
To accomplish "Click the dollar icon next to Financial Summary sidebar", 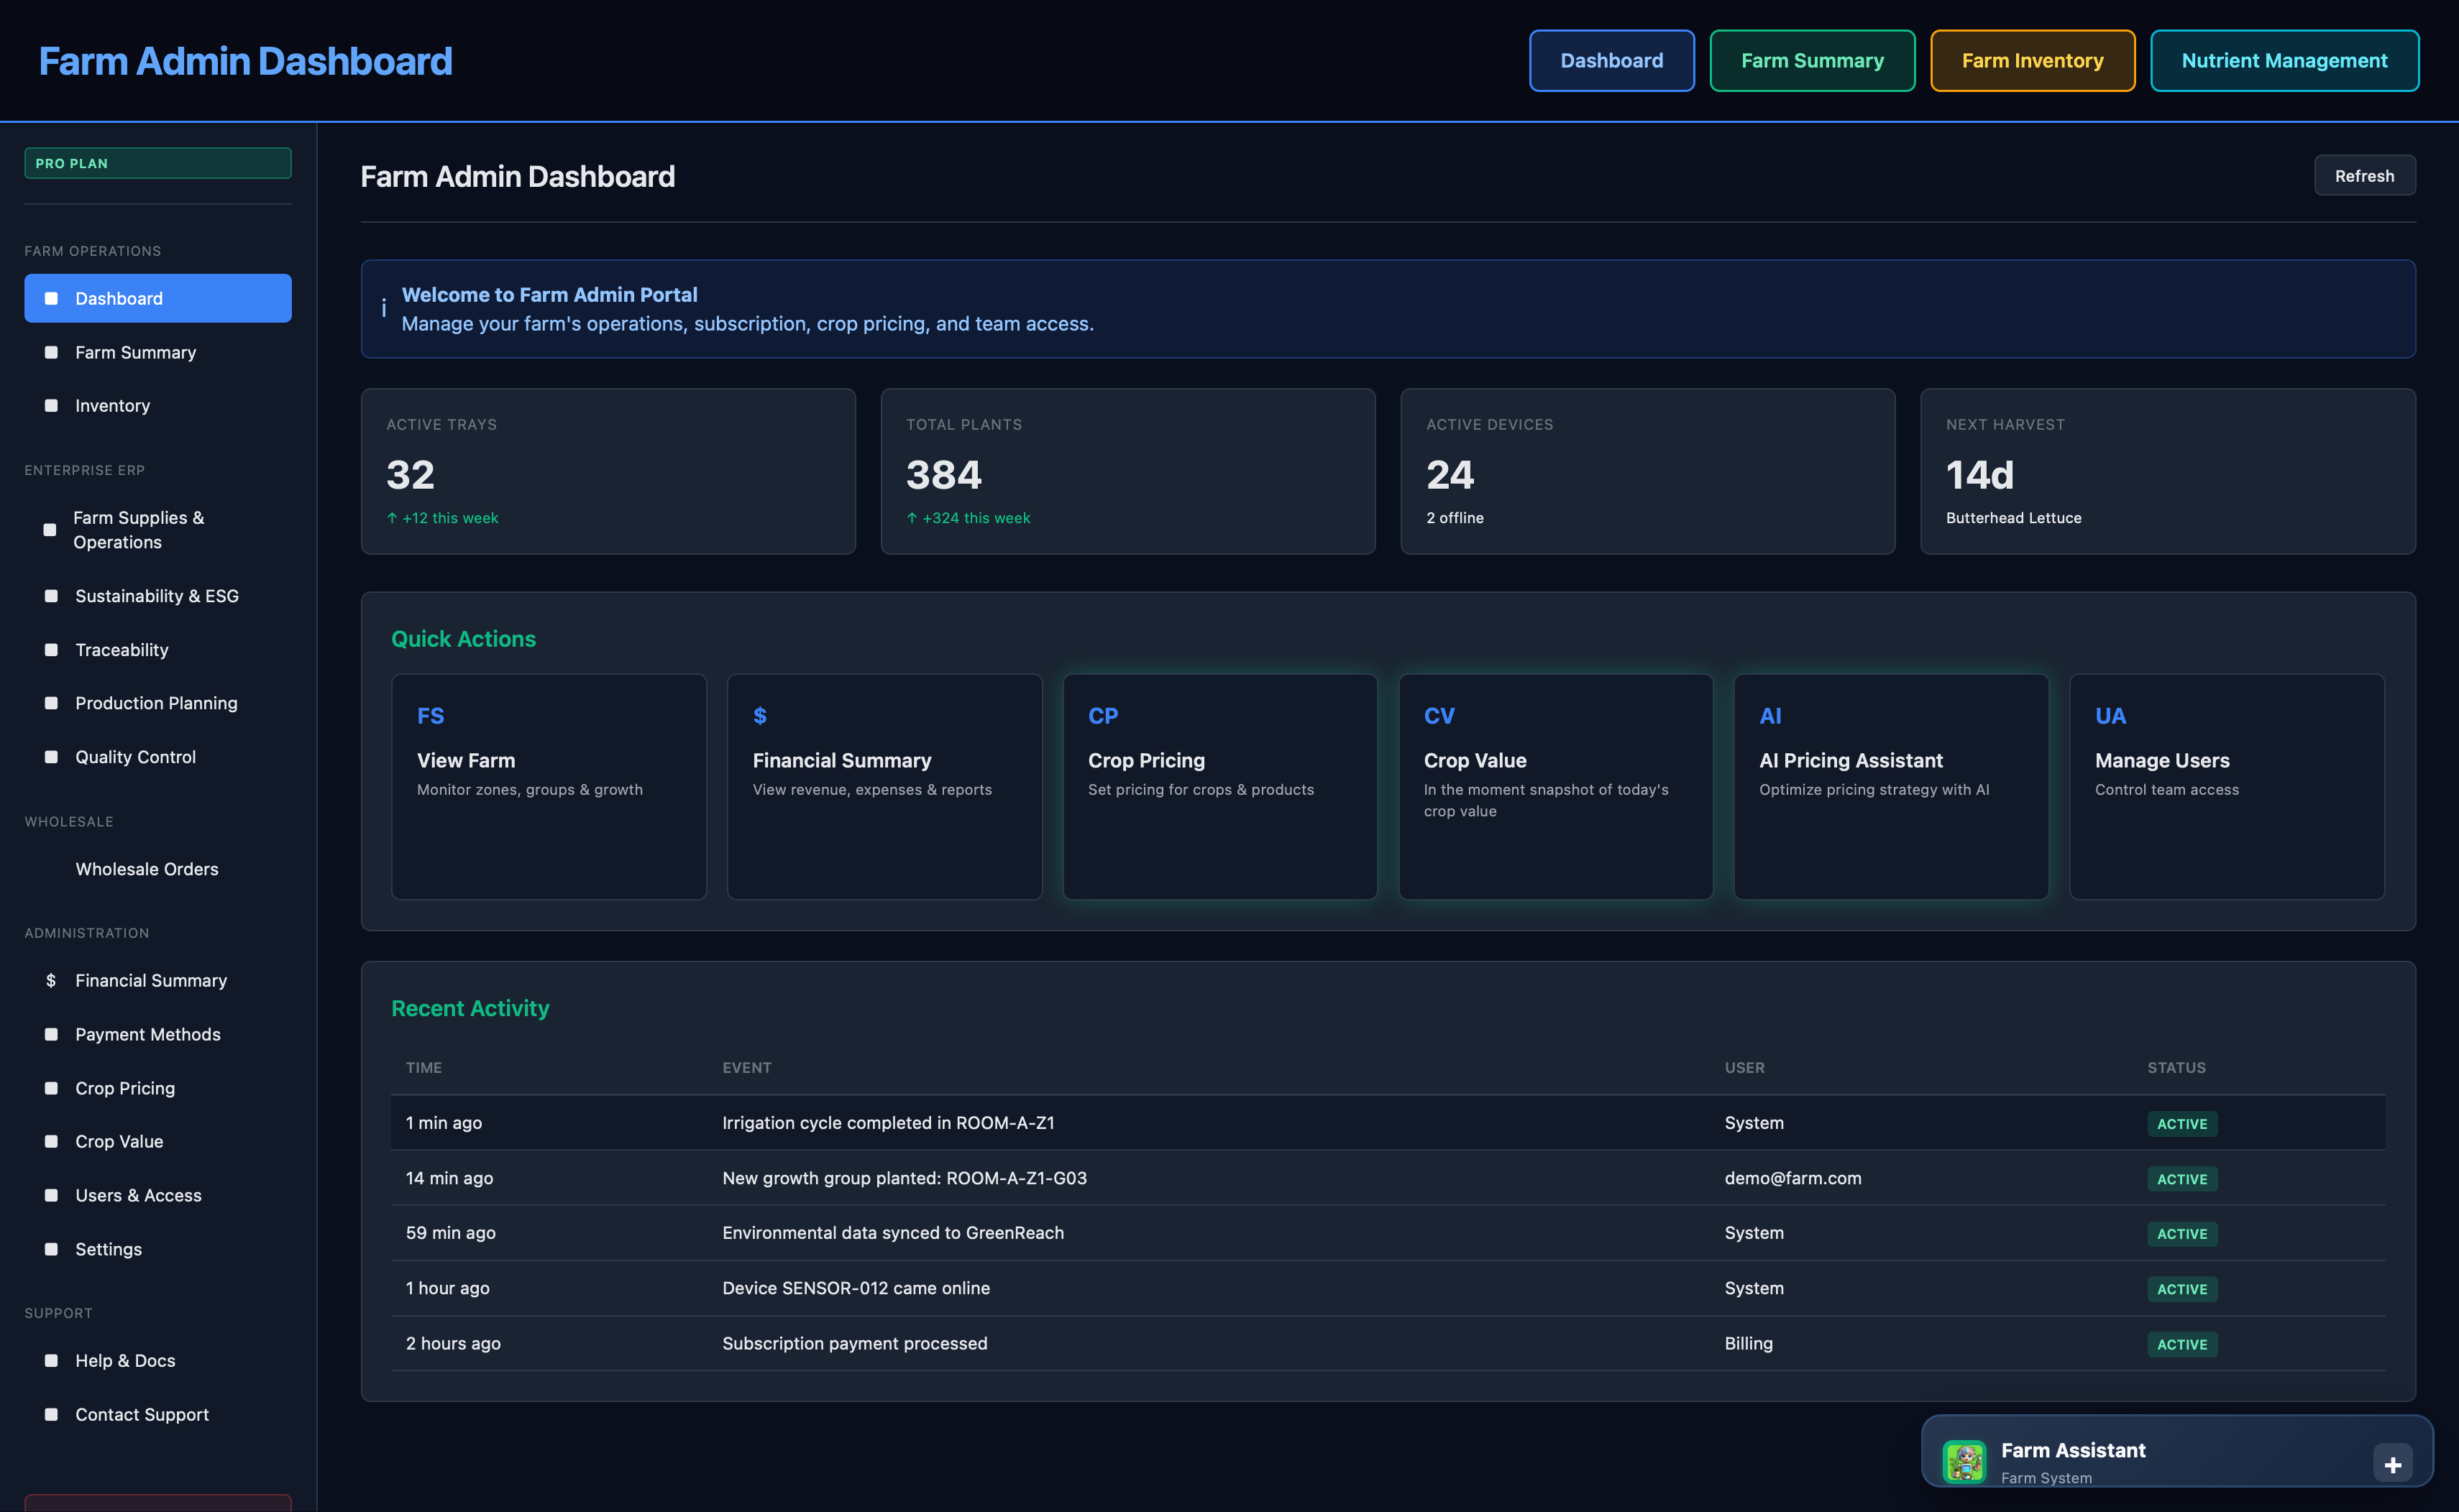I will [50, 980].
